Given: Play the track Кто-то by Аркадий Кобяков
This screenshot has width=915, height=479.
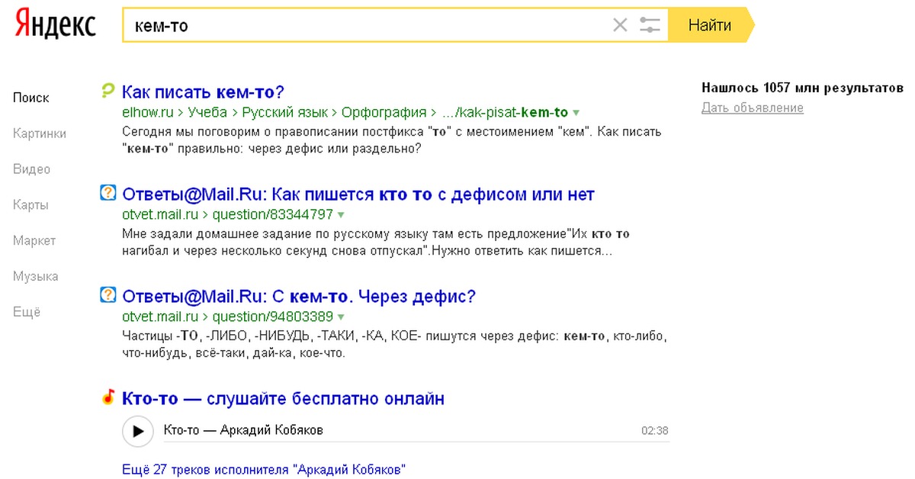Looking at the screenshot, I should [138, 431].
